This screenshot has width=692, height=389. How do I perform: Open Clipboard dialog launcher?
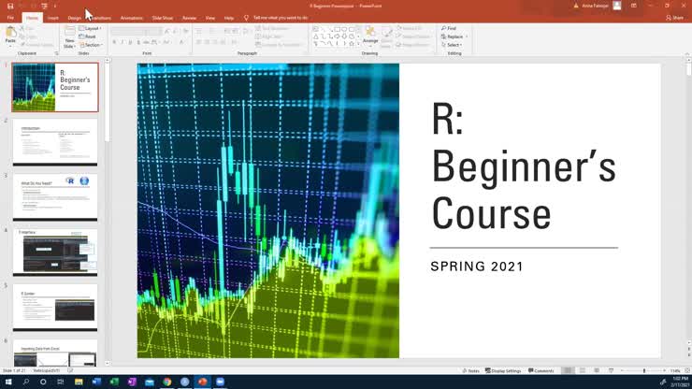(x=56, y=53)
